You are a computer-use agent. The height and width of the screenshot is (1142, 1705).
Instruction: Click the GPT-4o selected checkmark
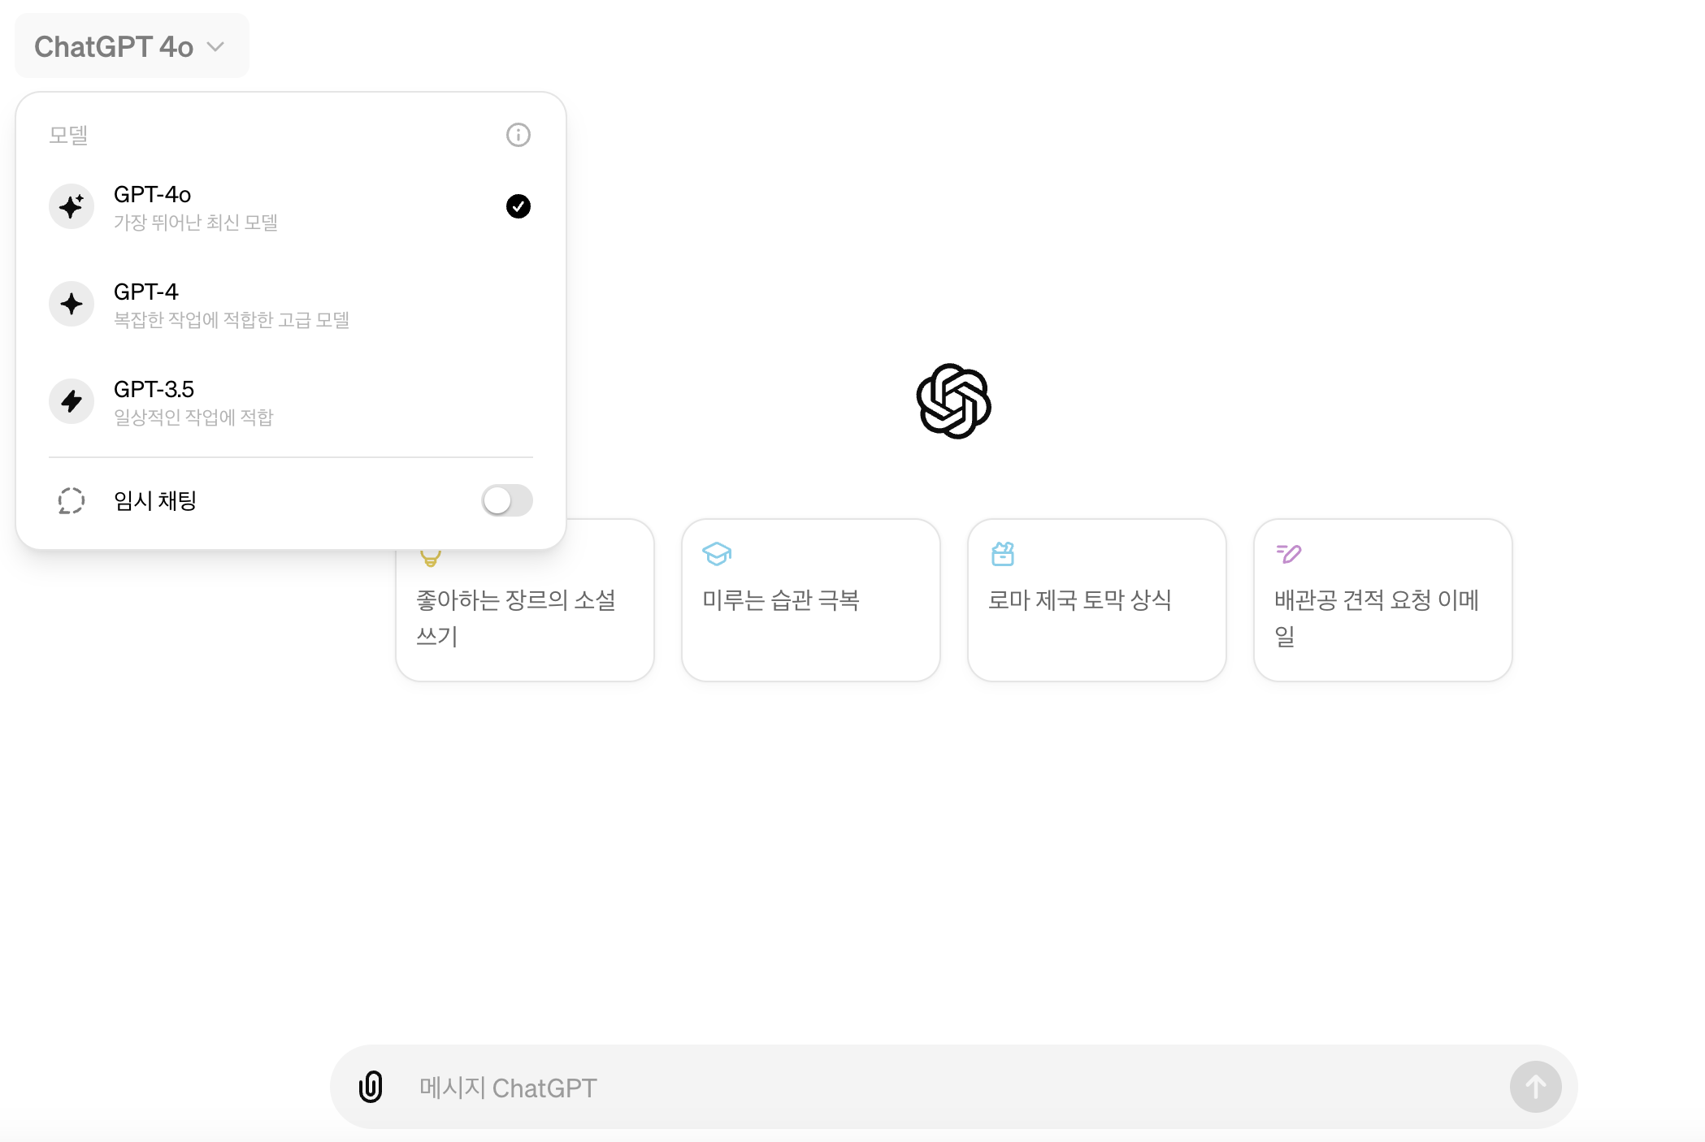click(518, 206)
